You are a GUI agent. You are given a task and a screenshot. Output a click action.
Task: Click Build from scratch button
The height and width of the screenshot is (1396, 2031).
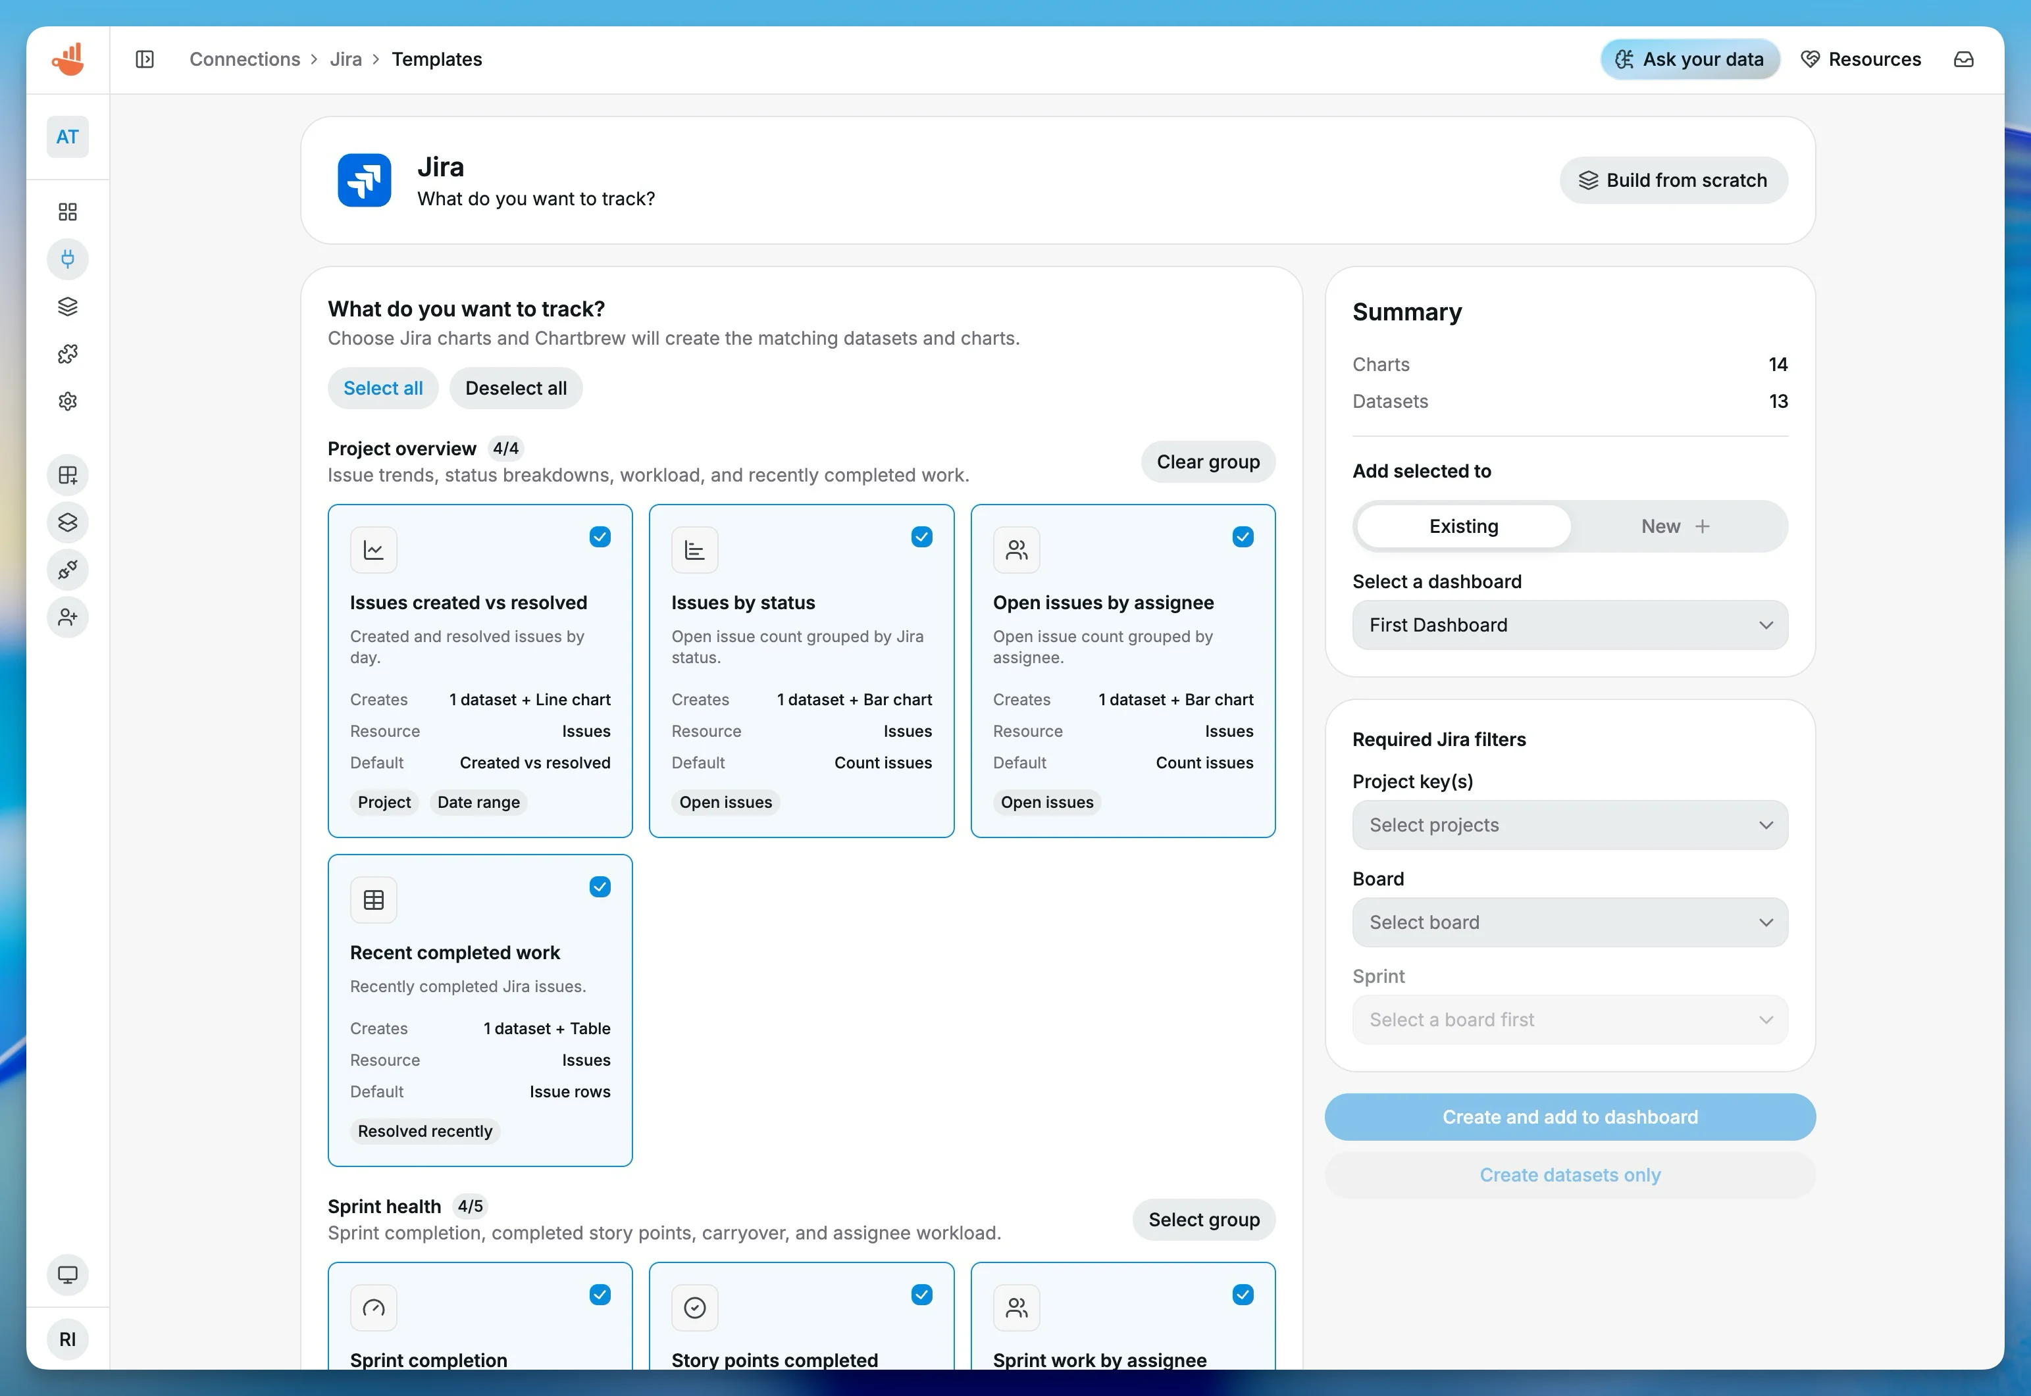(x=1673, y=180)
